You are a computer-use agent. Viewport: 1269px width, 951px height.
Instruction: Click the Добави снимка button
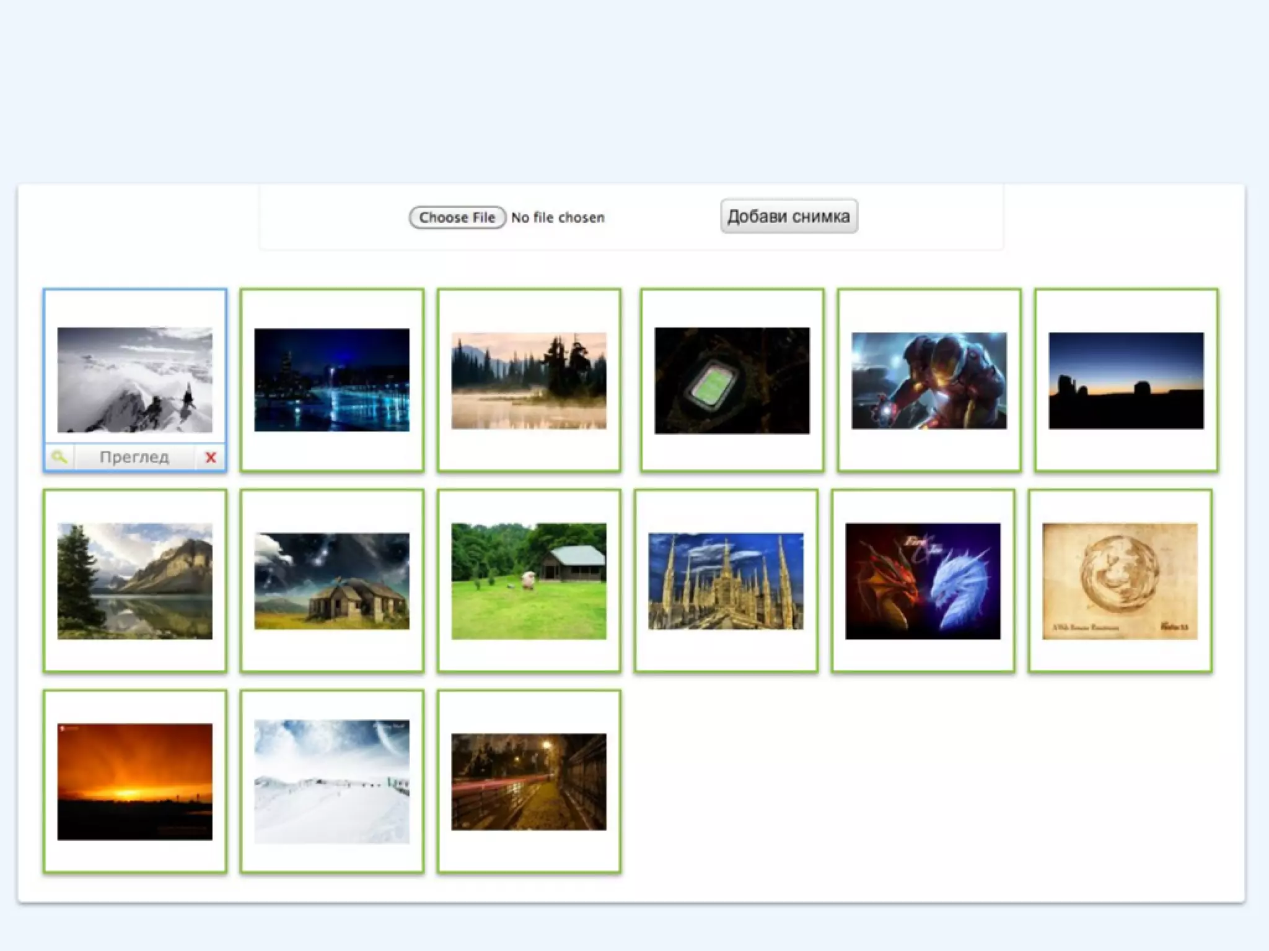[x=788, y=216]
